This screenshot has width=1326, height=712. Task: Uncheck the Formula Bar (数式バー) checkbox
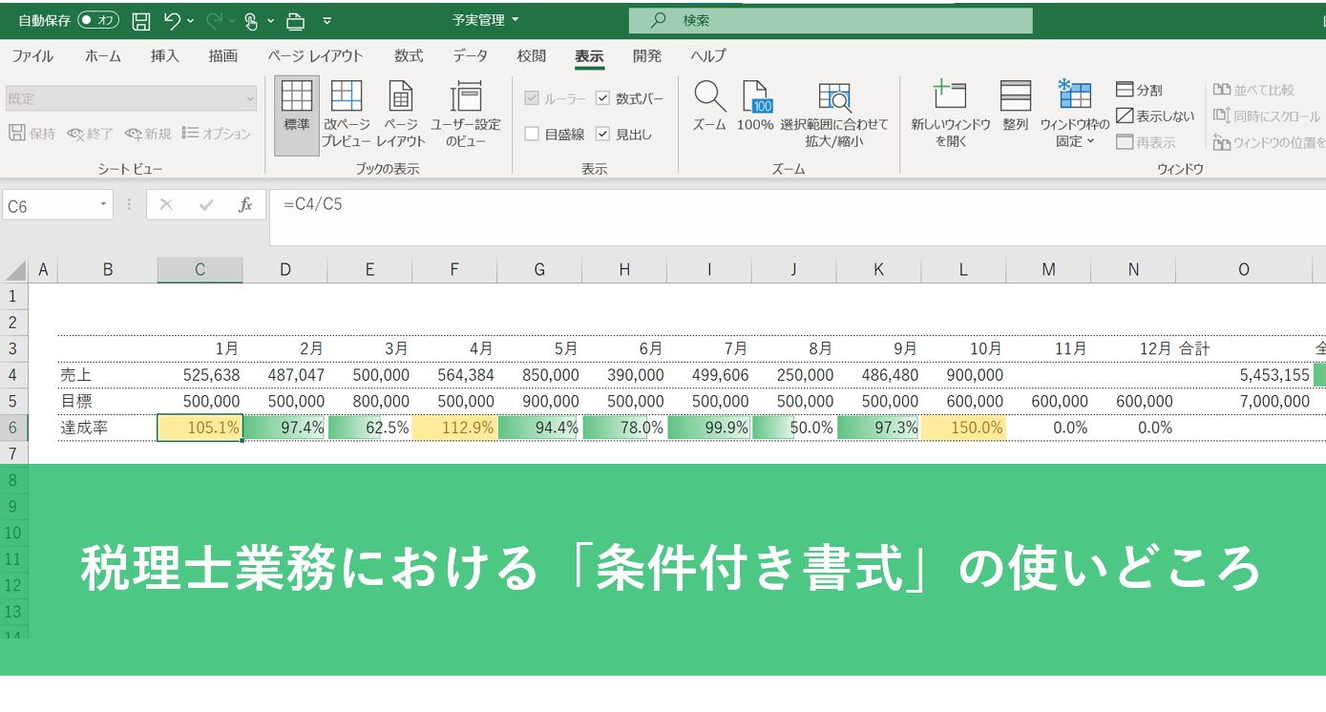coord(602,98)
